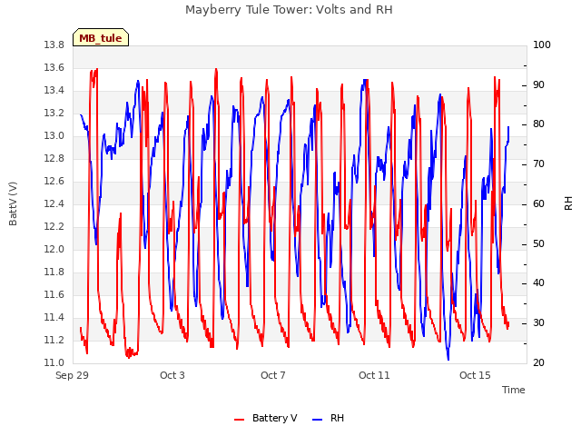Click the 40 RH tick label
The height and width of the screenshot is (436, 581).
pyautogui.click(x=538, y=283)
